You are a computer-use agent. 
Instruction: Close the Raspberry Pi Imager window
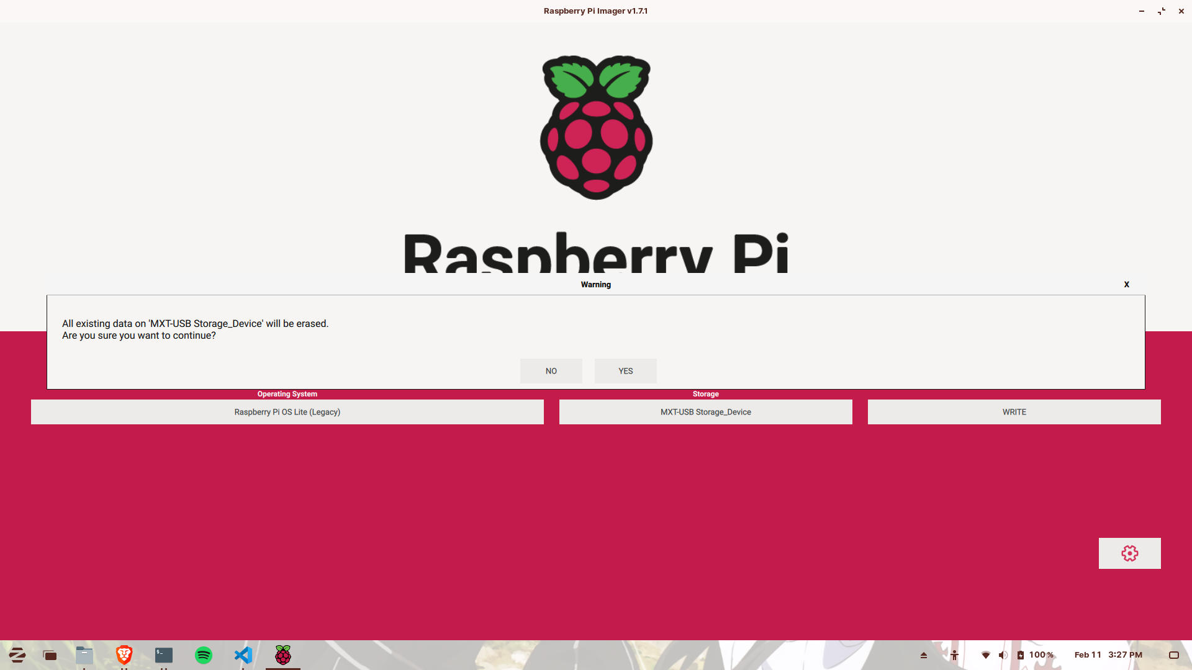1181,11
